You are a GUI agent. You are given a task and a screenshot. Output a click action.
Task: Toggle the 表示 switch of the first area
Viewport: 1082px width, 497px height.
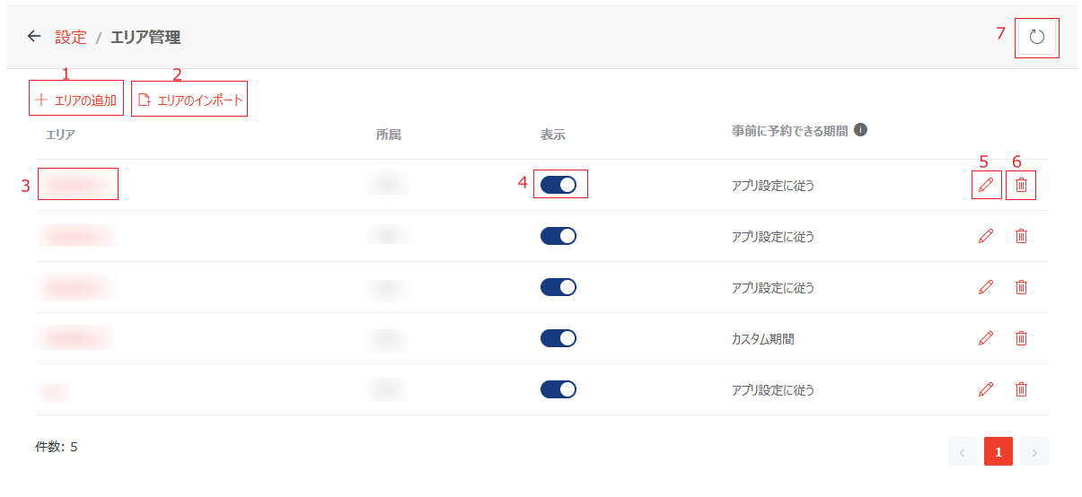point(559,185)
